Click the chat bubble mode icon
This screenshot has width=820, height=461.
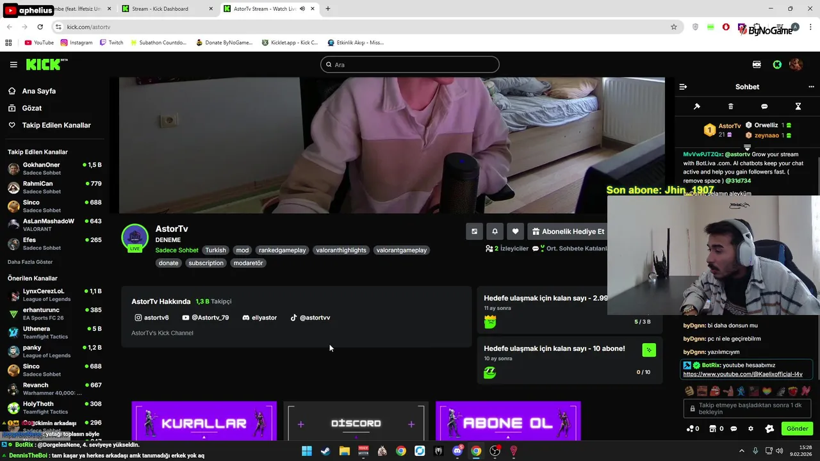pyautogui.click(x=764, y=106)
